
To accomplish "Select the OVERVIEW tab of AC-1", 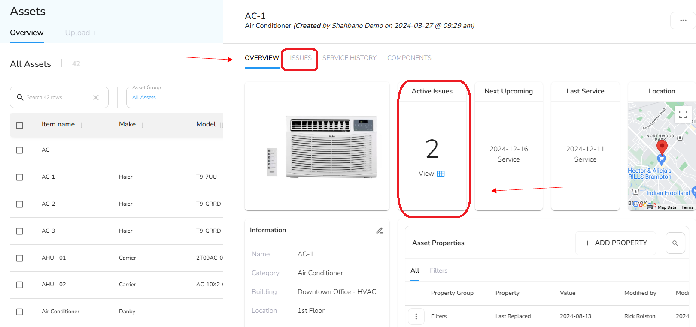I will tap(262, 58).
